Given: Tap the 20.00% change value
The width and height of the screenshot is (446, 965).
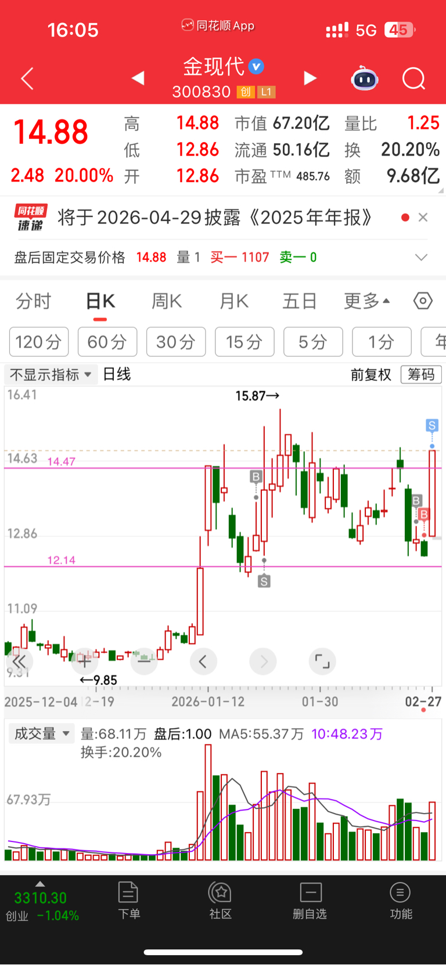Looking at the screenshot, I should tap(84, 175).
